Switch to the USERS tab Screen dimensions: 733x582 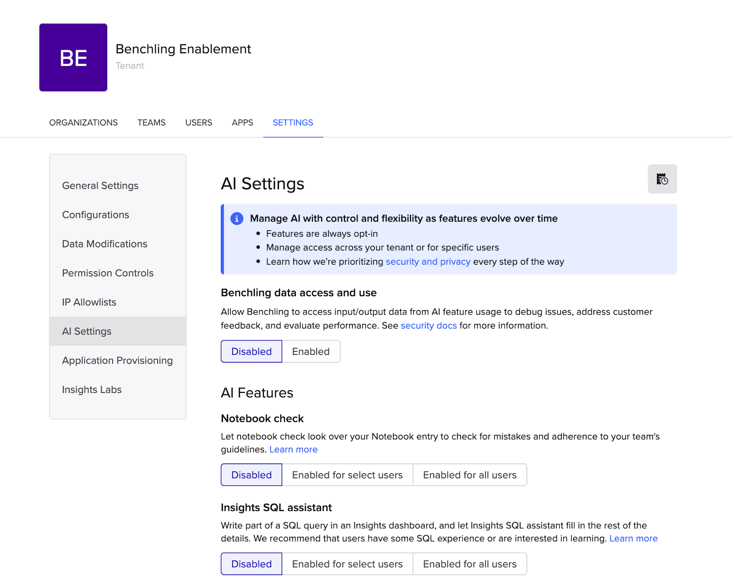(x=198, y=122)
